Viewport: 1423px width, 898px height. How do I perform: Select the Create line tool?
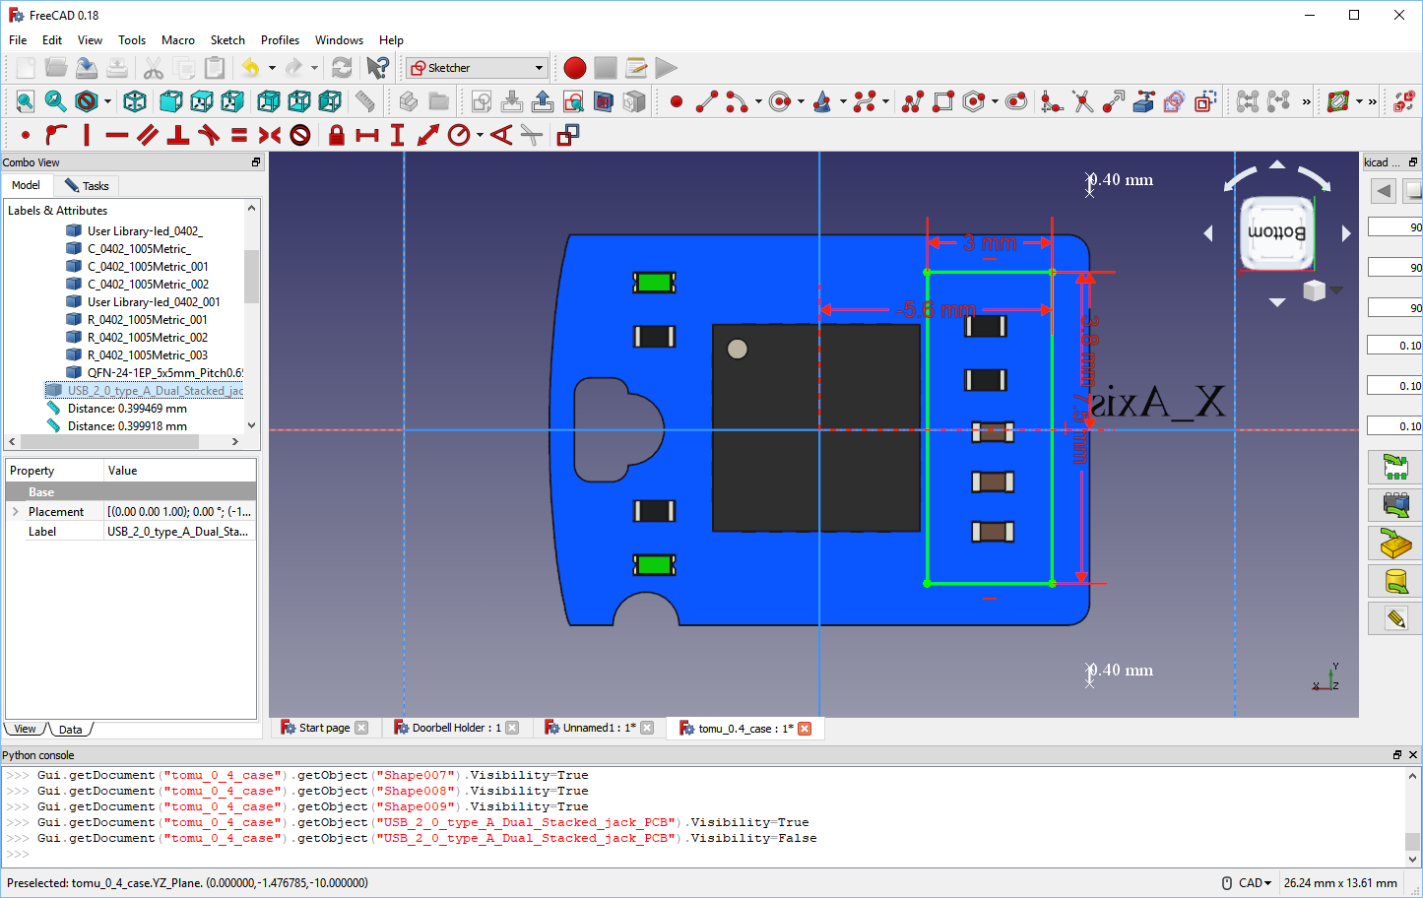tap(707, 100)
